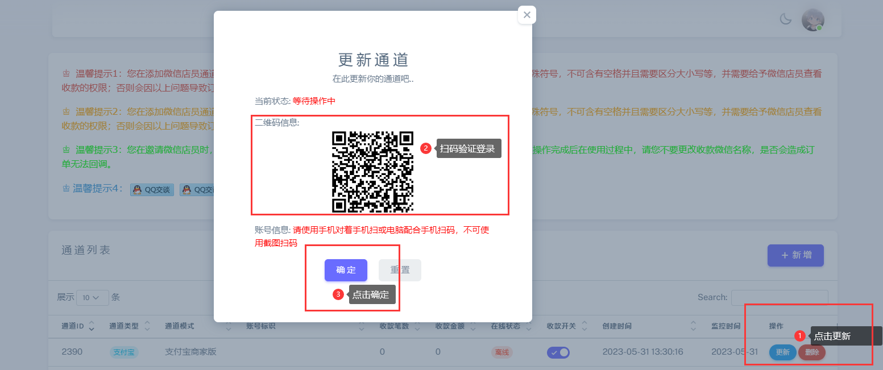
Task: Sort the table by 收款开关 column
Action: 584,326
